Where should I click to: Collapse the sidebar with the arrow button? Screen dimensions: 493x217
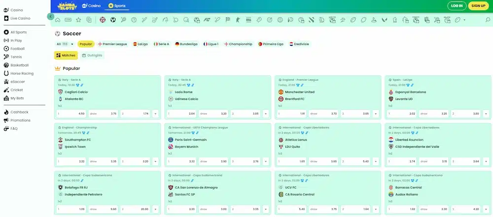coord(51,16)
